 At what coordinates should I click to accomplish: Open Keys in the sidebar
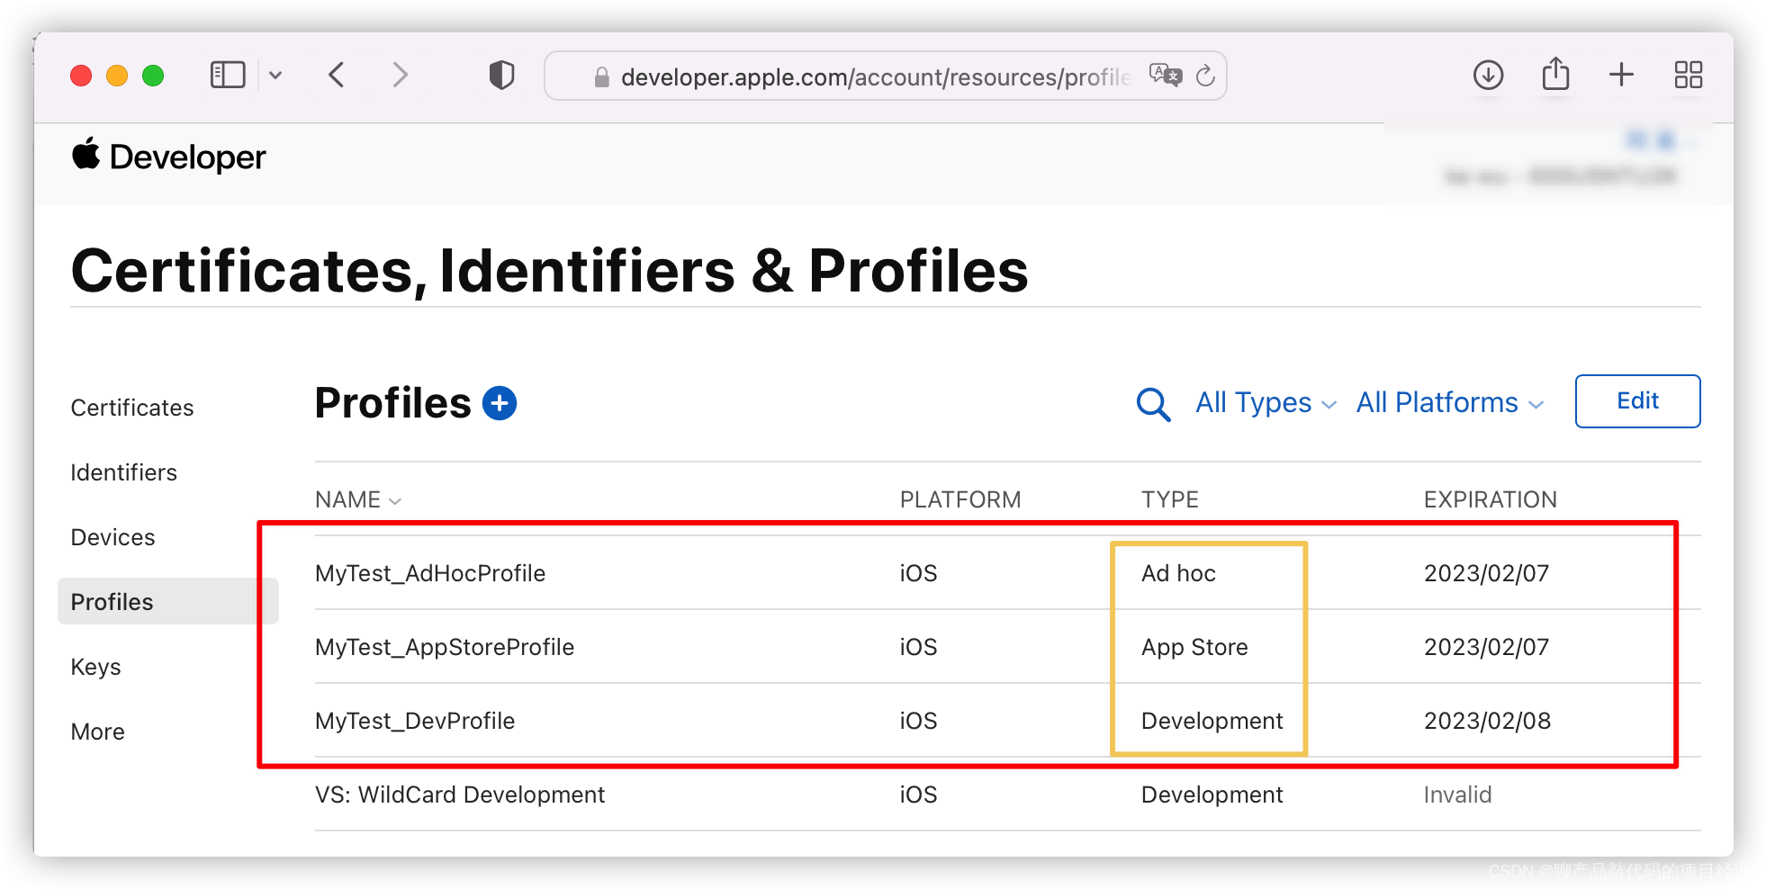click(x=95, y=667)
